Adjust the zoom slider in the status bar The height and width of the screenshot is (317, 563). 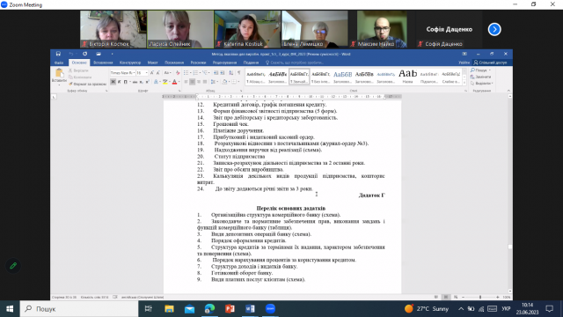tap(480, 298)
